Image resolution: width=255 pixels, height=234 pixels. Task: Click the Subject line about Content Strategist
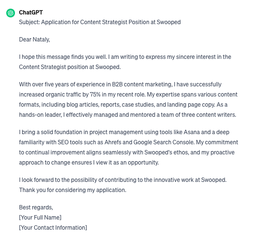point(100,22)
